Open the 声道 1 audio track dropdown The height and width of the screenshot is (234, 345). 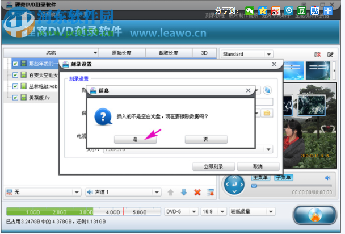[x=157, y=192]
